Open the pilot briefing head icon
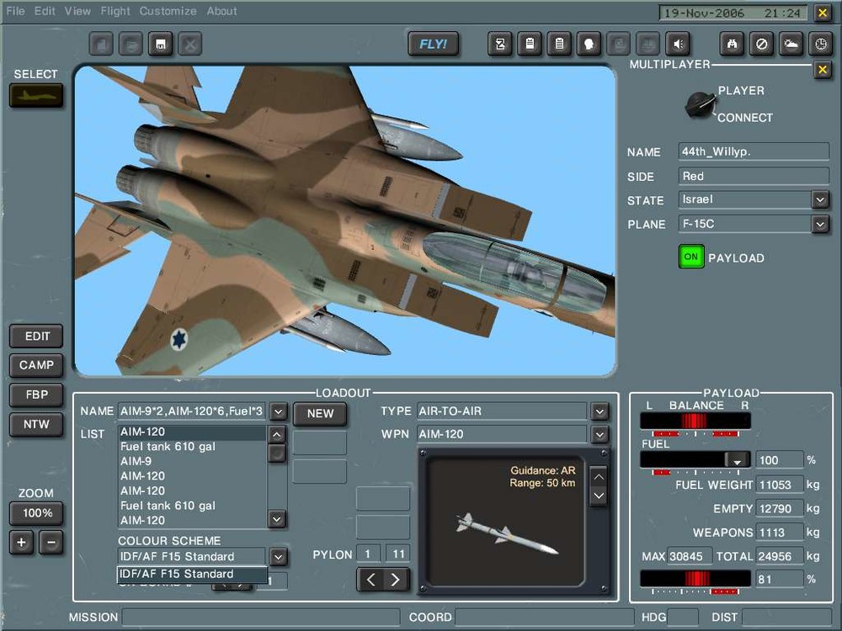This screenshot has height=631, width=842. (589, 43)
